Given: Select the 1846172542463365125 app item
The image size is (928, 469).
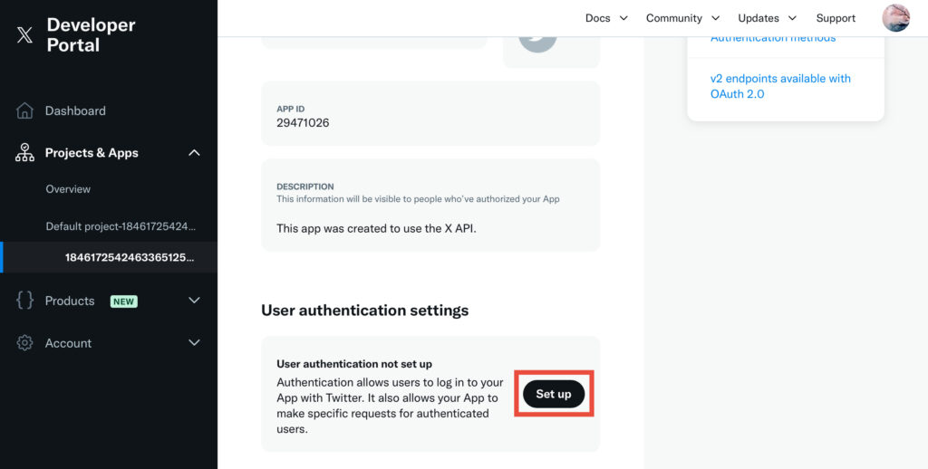Looking at the screenshot, I should tap(130, 257).
